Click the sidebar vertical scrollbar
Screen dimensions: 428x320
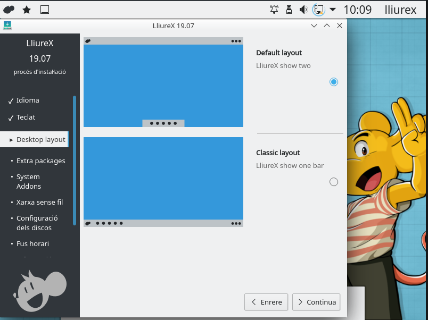click(75, 159)
